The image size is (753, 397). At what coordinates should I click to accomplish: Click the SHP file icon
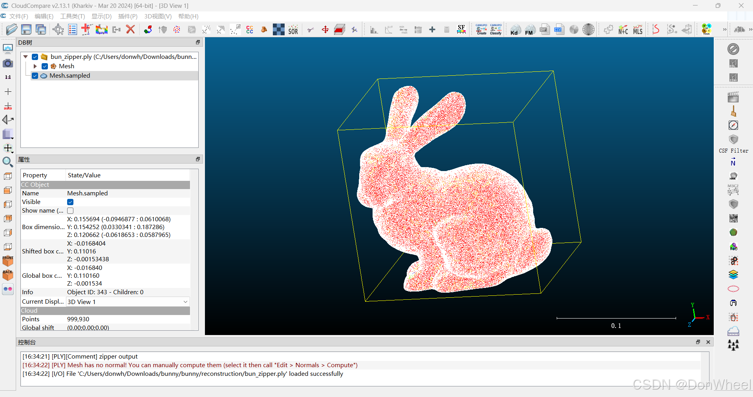[x=545, y=30]
